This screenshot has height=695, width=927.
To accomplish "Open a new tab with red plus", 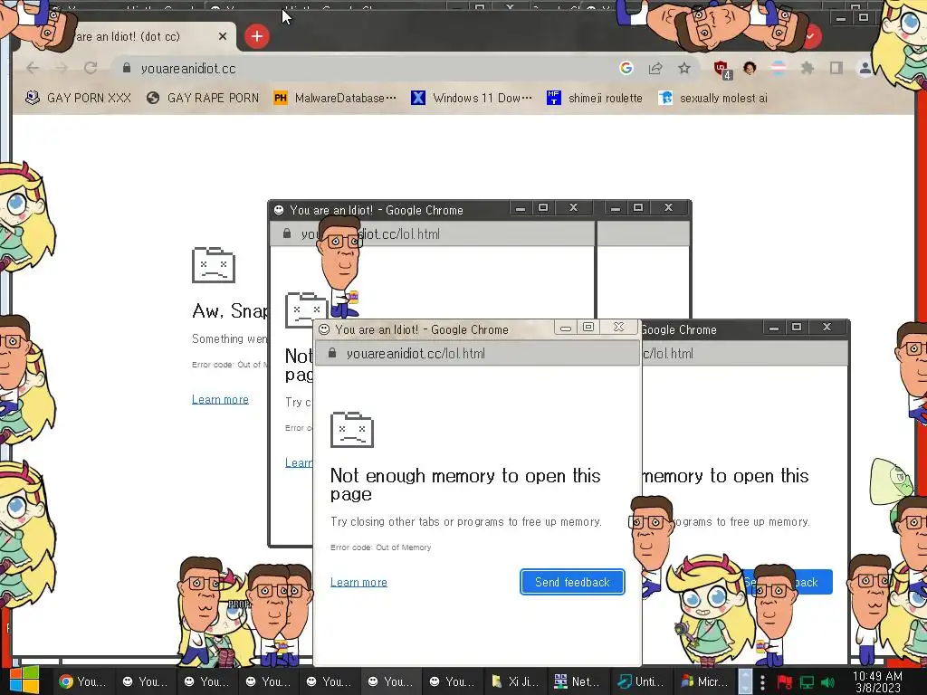I will 256,36.
